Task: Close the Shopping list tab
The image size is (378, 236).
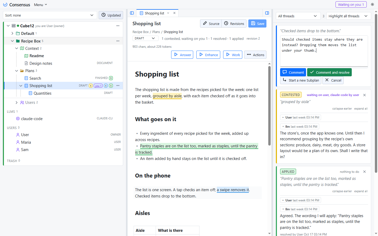Action: (174, 13)
